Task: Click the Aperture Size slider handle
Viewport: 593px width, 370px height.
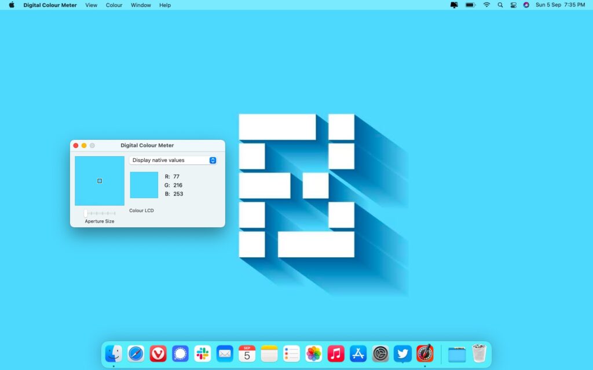Action: [86, 213]
